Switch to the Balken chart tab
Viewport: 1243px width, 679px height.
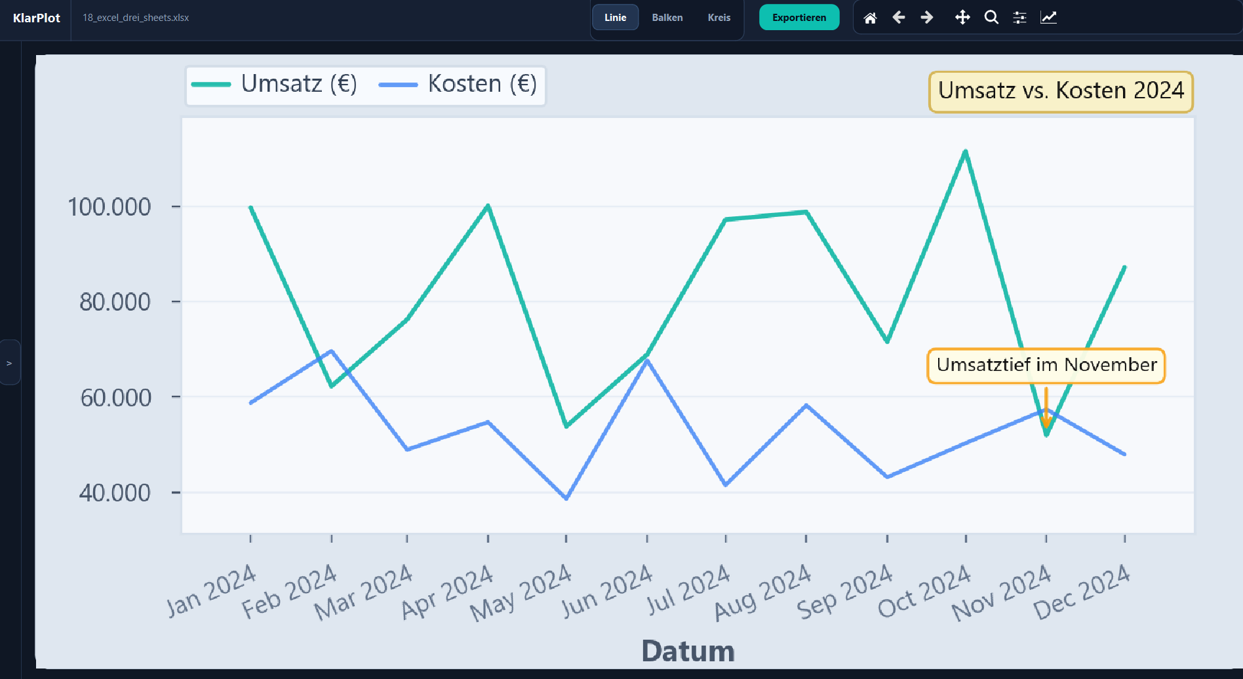tap(667, 18)
